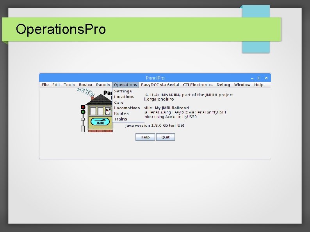Click the OperationsPro slide heading
The width and height of the screenshot is (310, 232).
pyautogui.click(x=61, y=29)
